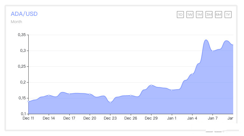Screen dimensions: 244x136
Task: Choose the 1Y time range
Action: 228,15
